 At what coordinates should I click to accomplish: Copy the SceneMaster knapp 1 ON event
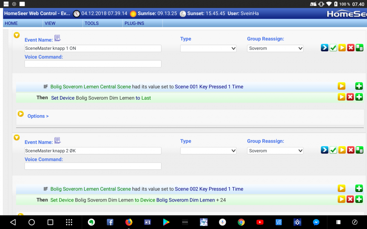(x=360, y=48)
